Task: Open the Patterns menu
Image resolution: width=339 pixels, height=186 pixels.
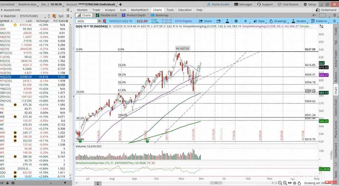Action: coord(319,21)
